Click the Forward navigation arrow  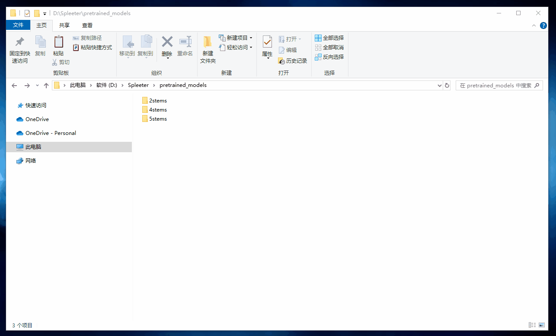coord(27,86)
